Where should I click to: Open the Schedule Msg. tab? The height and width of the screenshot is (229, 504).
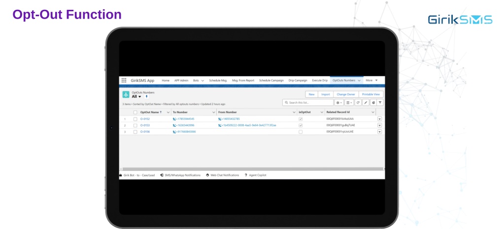pyautogui.click(x=218, y=81)
